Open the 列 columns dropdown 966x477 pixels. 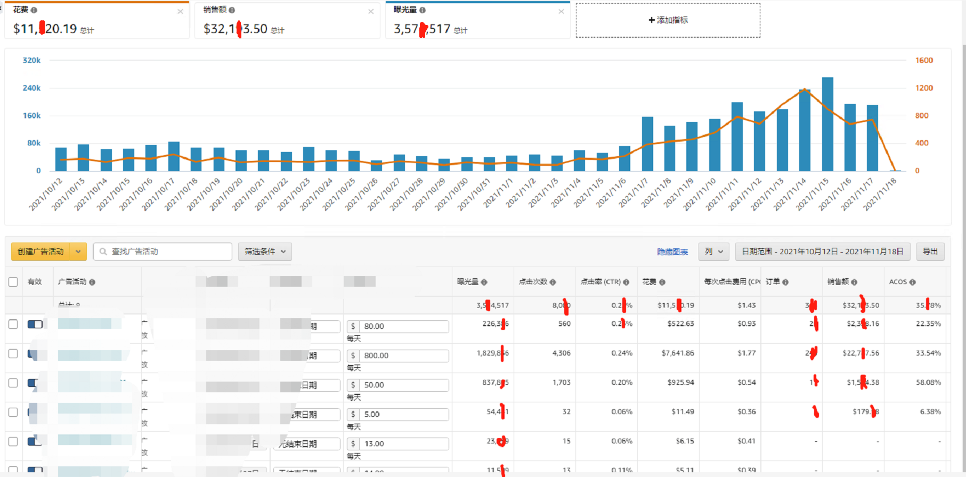coord(714,252)
